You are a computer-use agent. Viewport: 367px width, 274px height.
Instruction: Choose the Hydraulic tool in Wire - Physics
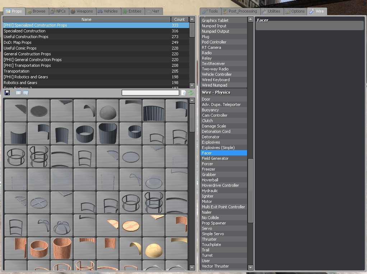point(210,191)
